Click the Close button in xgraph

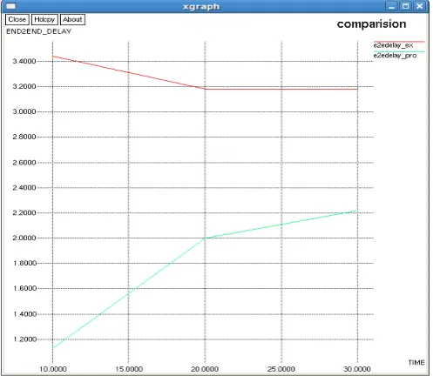point(17,19)
